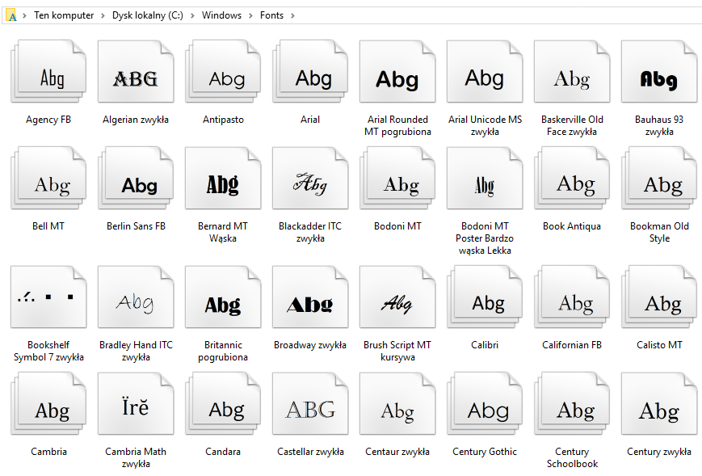Click the Castellar zwykła font icon
Viewport: 702px width, 476px height.
coord(310,403)
